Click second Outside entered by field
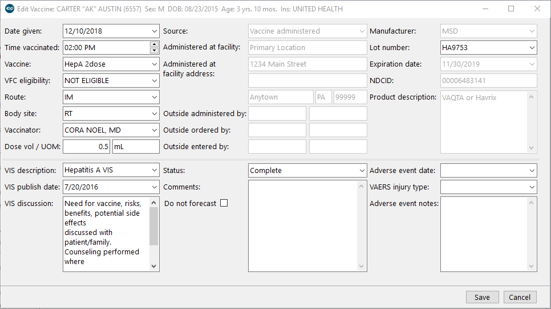The image size is (551, 309). (338, 147)
